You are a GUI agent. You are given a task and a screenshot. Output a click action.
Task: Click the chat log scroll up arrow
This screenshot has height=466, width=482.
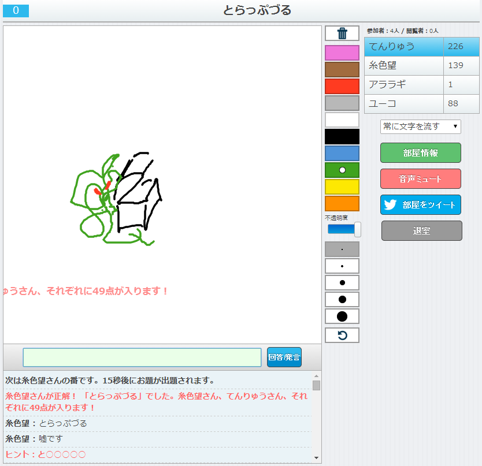coord(316,376)
